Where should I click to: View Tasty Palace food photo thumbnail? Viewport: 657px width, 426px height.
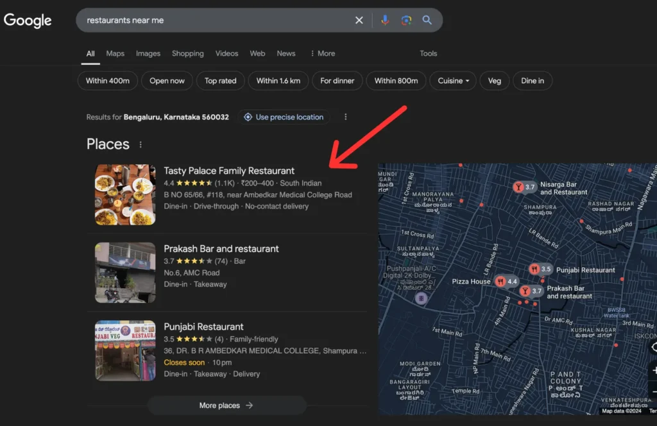tap(125, 195)
